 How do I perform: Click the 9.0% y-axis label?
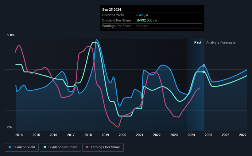pos(11,35)
